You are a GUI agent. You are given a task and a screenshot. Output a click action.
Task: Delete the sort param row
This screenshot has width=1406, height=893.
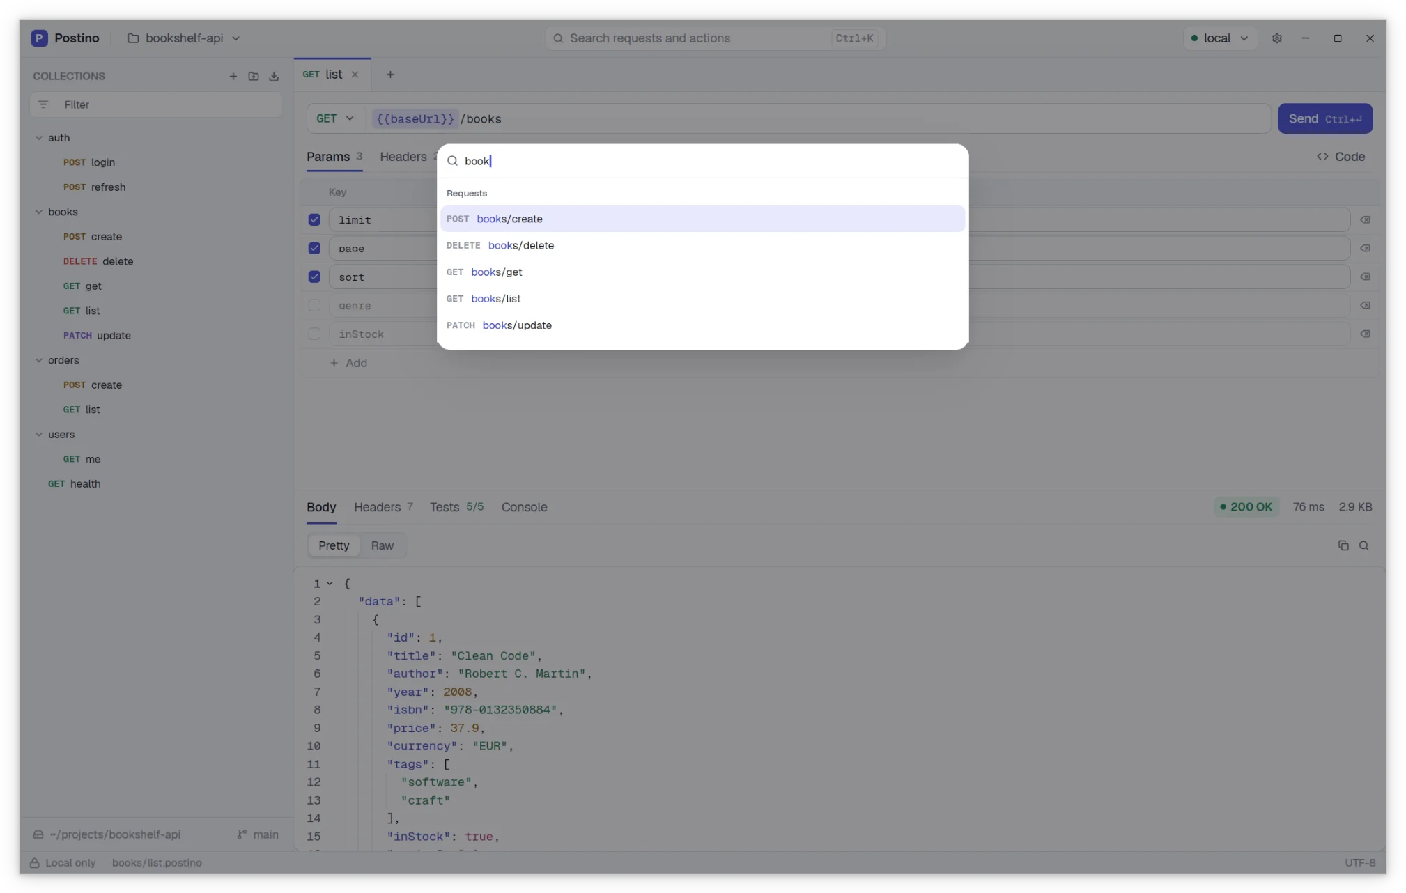coord(1365,277)
